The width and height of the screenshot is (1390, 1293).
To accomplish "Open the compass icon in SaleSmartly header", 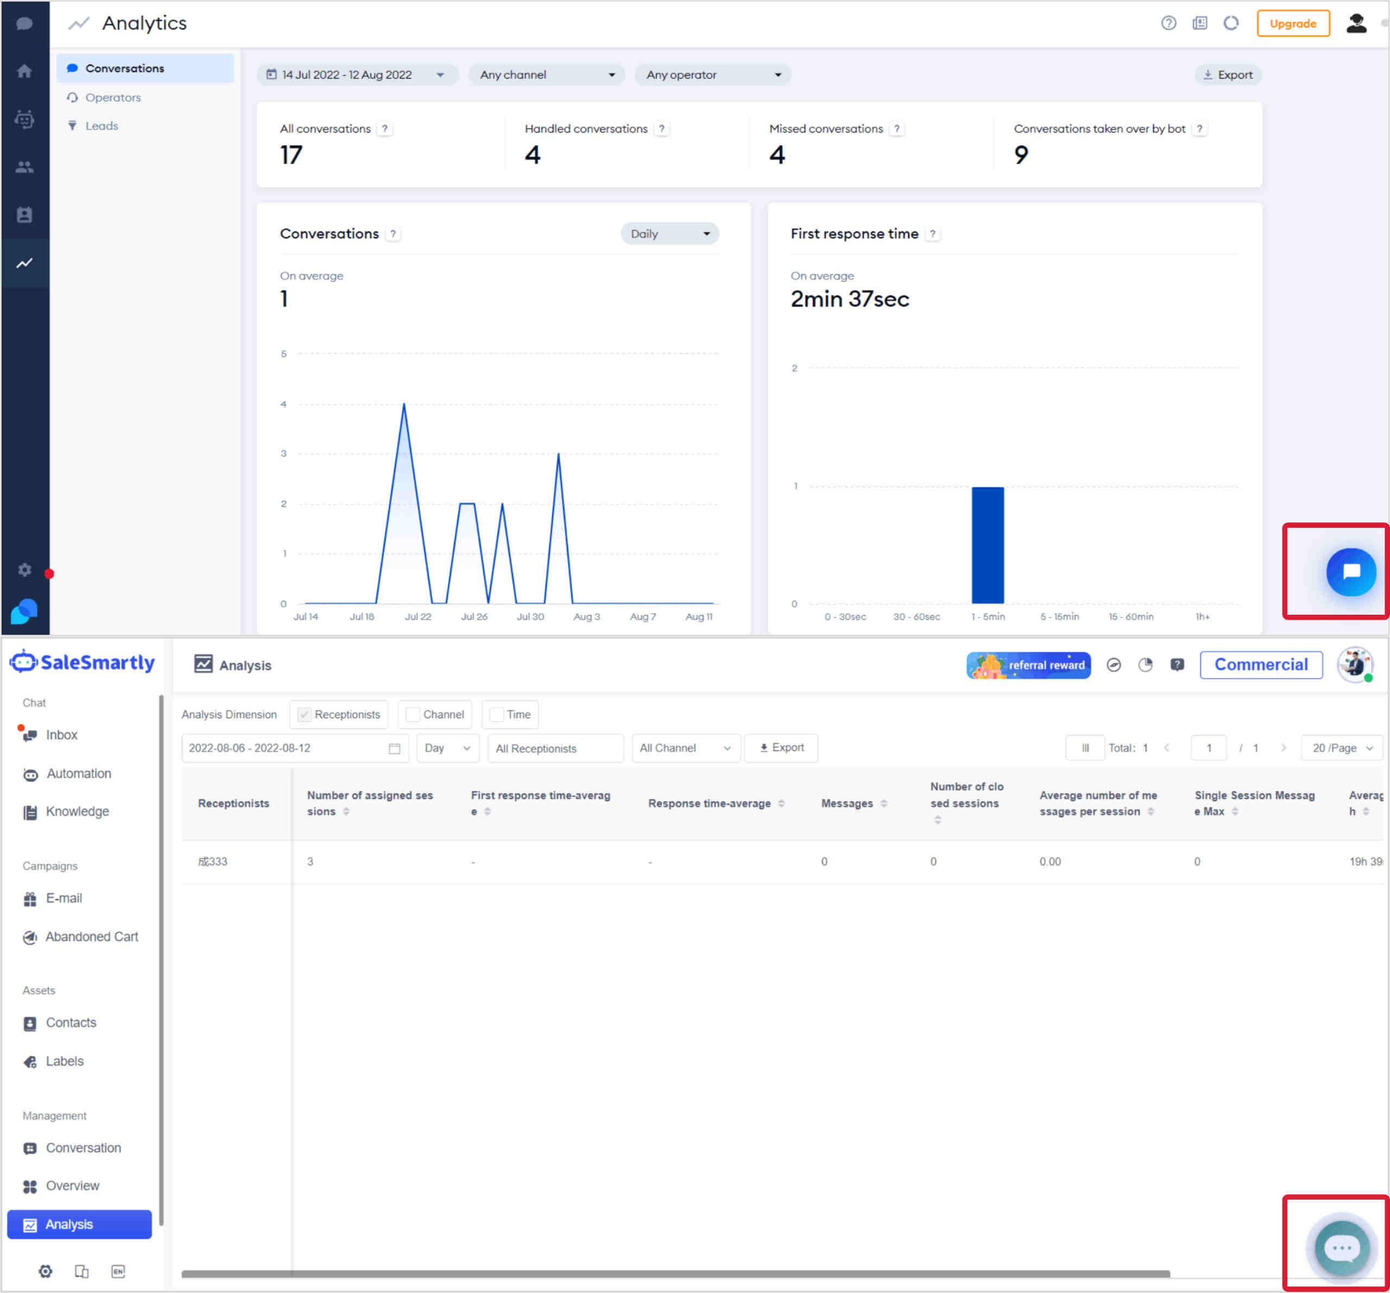I will (1114, 665).
